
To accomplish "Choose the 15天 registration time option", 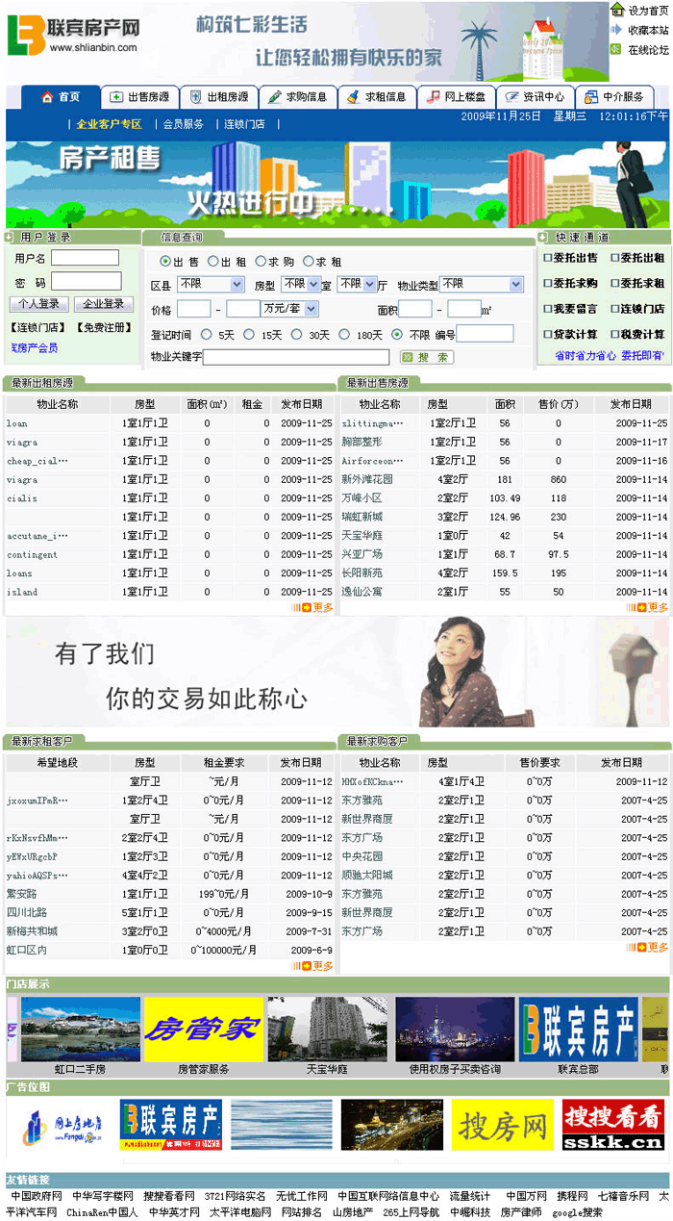I will click(249, 335).
